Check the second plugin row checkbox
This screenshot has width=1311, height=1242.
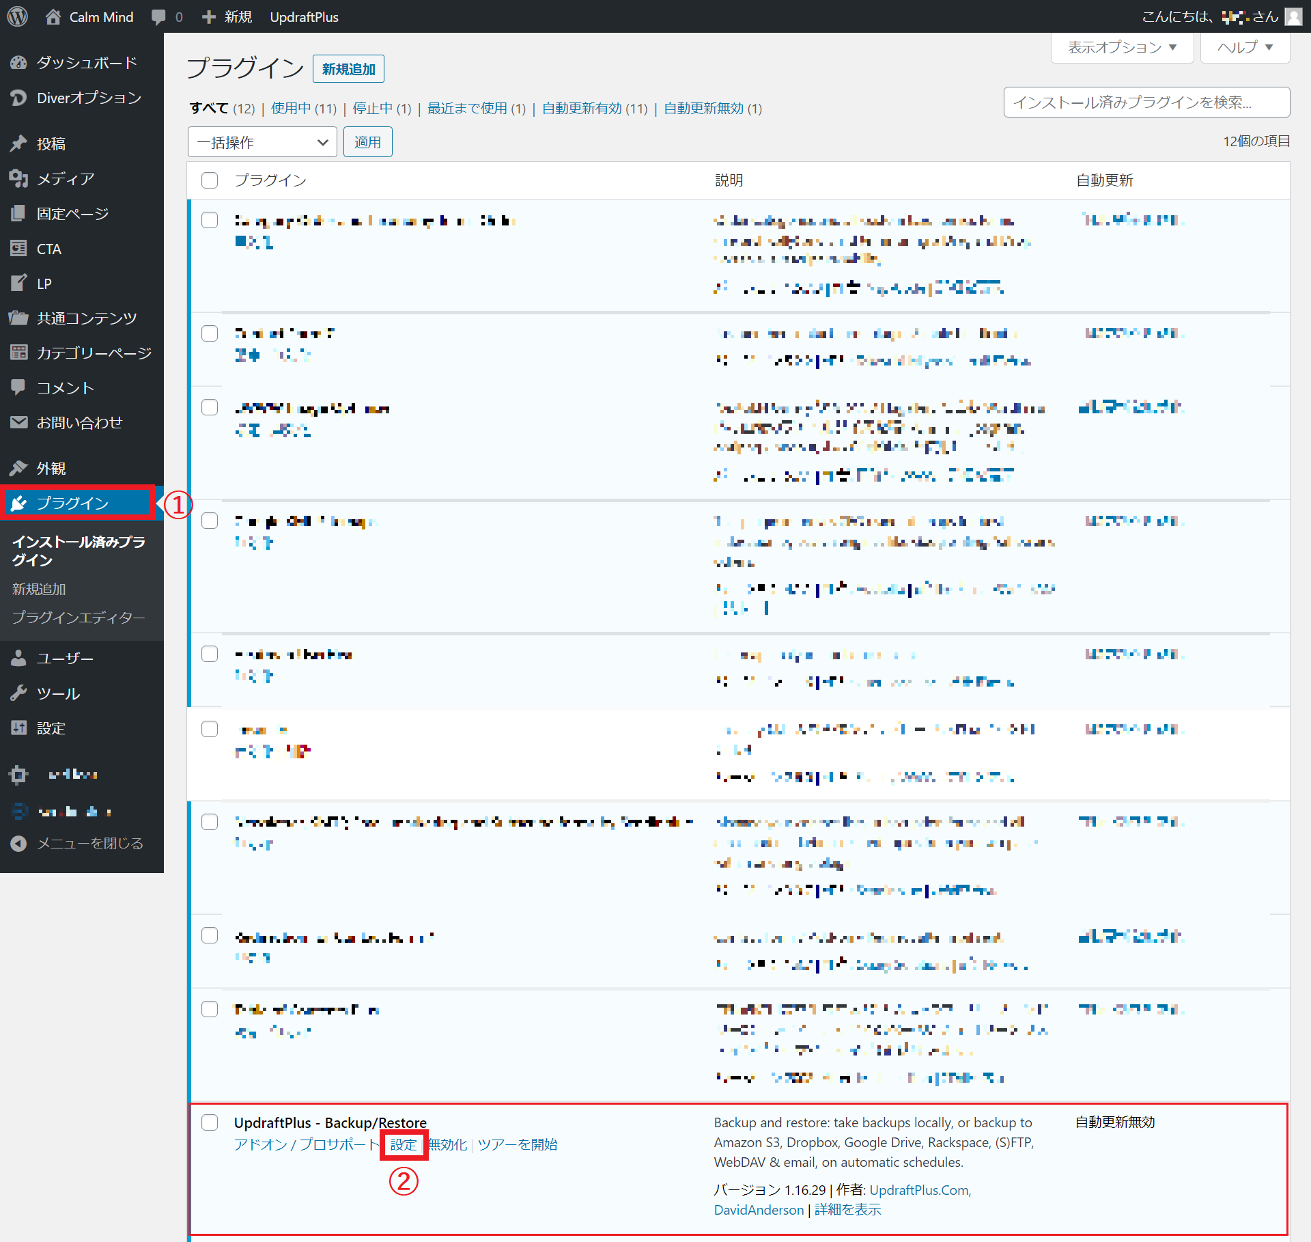coord(210,333)
